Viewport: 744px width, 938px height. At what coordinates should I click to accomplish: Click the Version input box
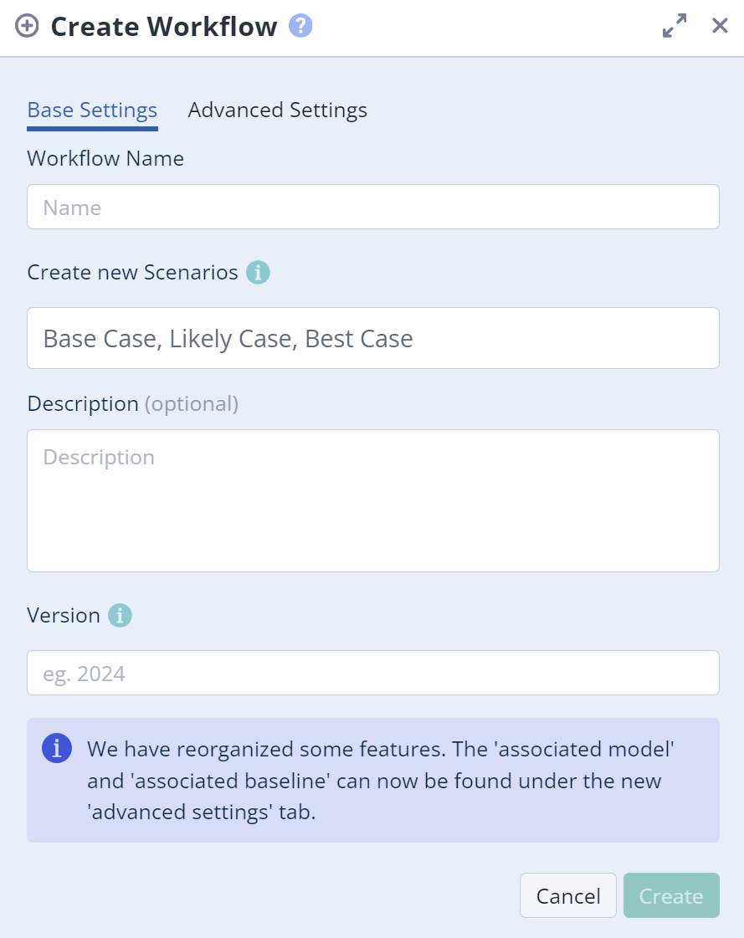[x=372, y=673]
